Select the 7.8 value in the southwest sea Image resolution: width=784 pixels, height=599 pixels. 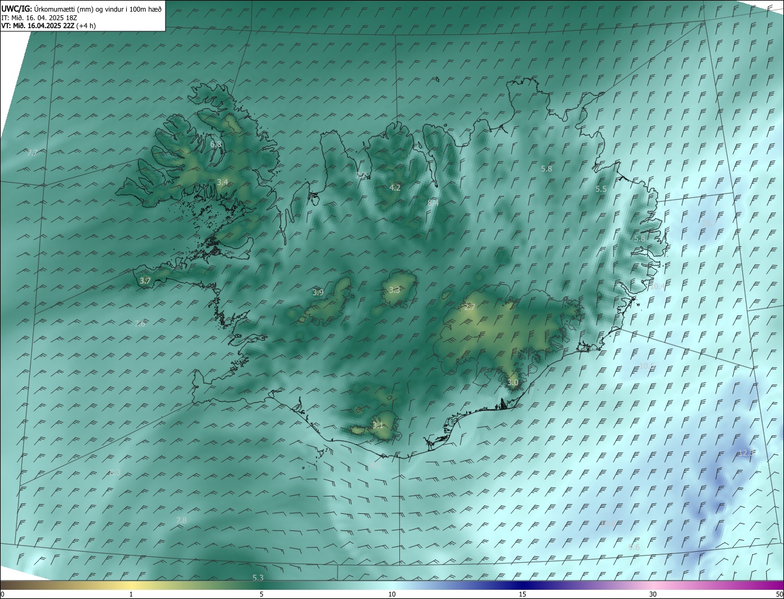181,521
